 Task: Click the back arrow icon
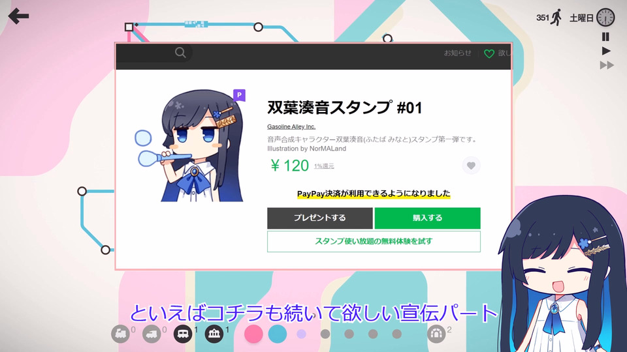[x=18, y=16]
